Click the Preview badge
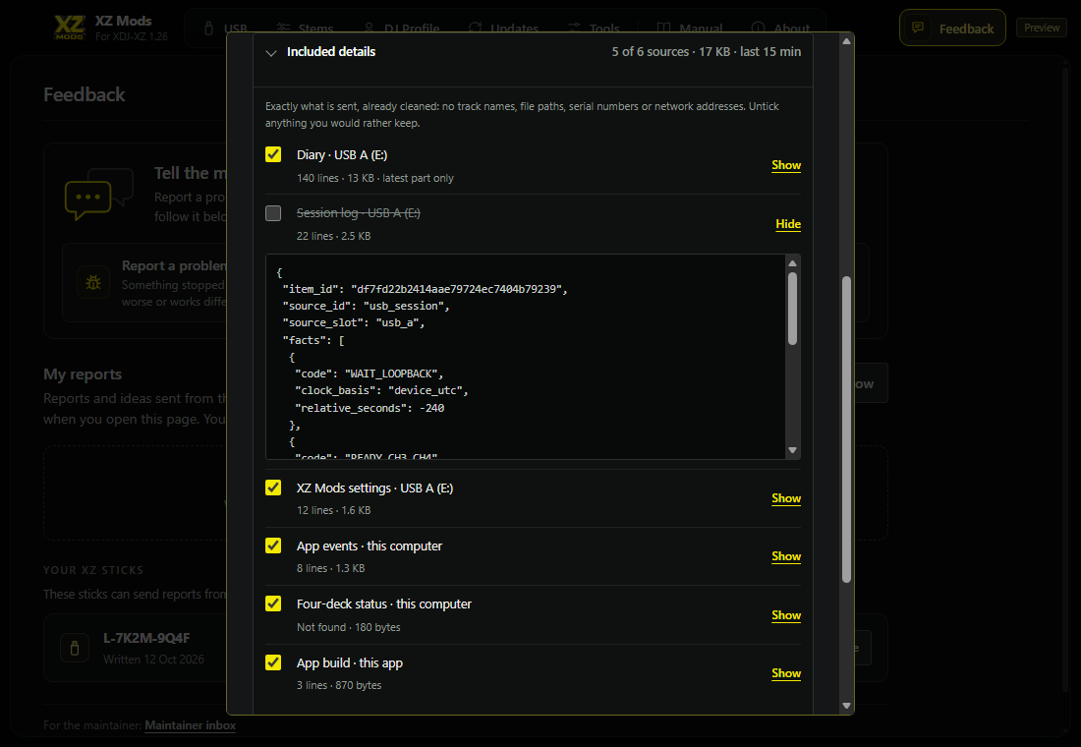 1042,28
